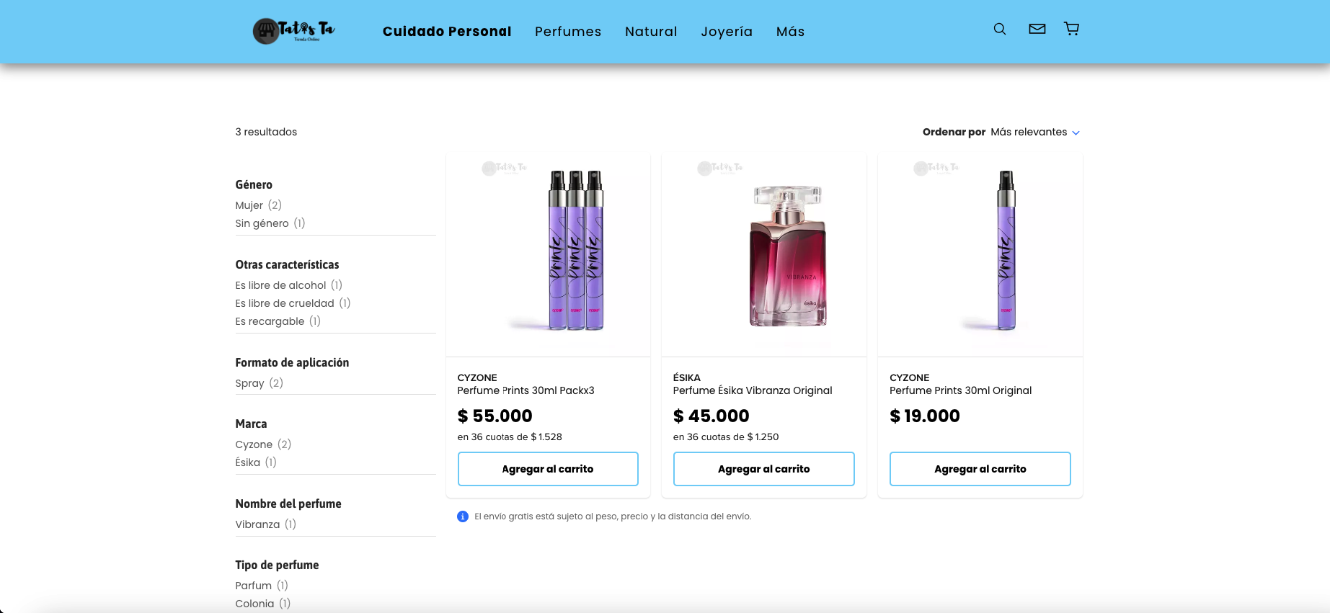Add Perfume Prints Packx3 to cart
This screenshot has width=1330, height=613.
pos(548,469)
